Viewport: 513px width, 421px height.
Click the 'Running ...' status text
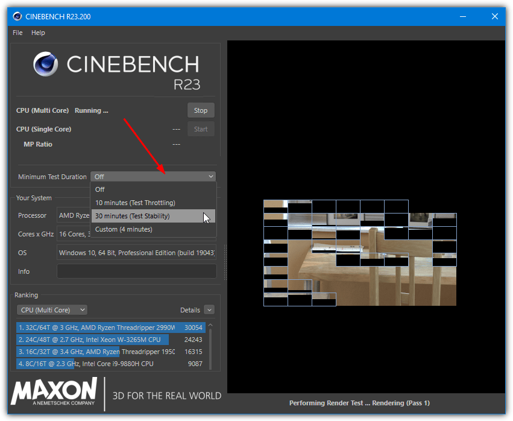(x=91, y=110)
